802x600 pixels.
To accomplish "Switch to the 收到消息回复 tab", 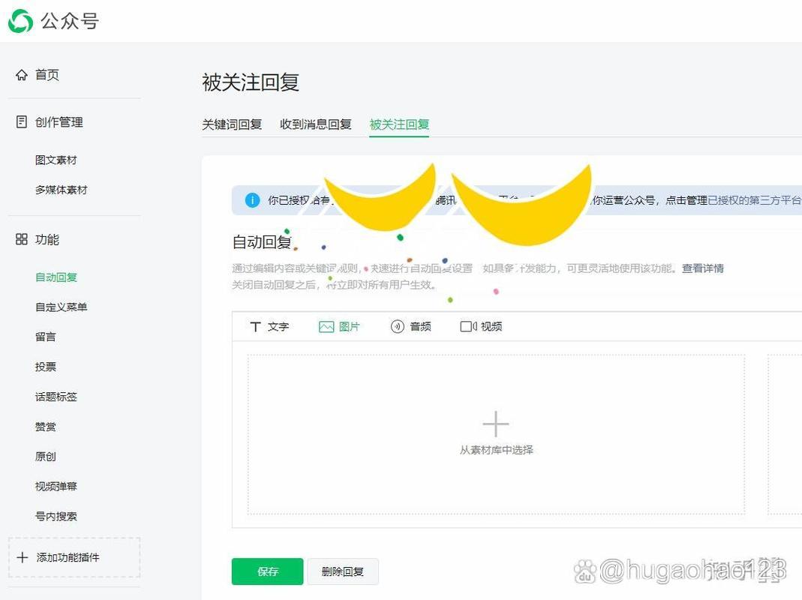I will point(315,124).
